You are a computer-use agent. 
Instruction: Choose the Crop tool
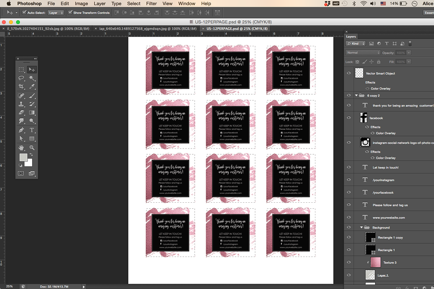pos(21,87)
